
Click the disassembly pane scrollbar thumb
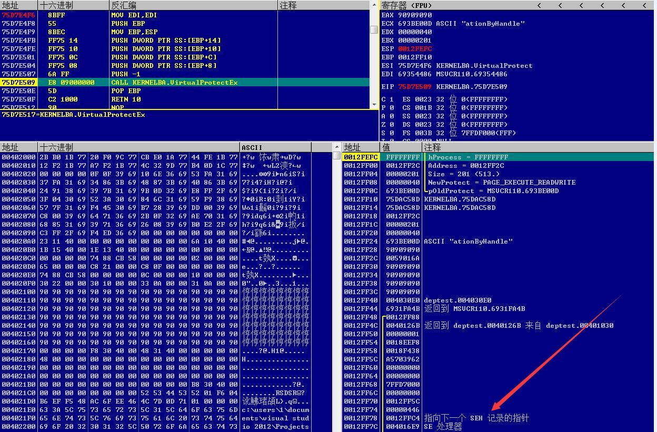click(374, 29)
